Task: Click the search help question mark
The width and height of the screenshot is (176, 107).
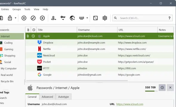Action: [169, 18]
